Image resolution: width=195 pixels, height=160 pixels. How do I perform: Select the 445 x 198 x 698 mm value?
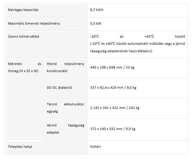(112, 67)
